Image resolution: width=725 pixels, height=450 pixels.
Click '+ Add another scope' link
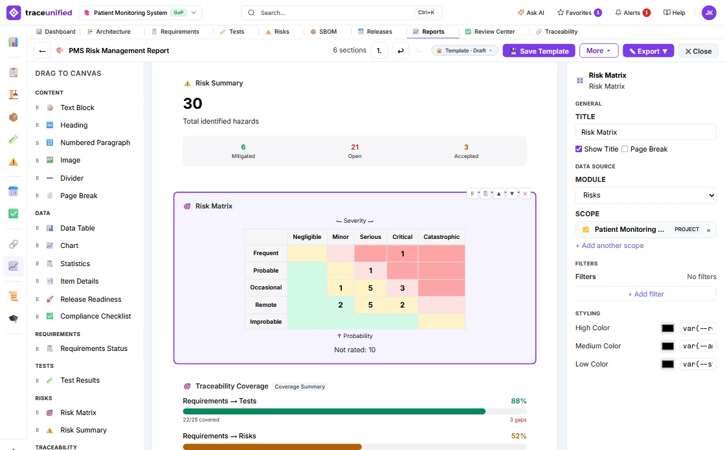pyautogui.click(x=609, y=245)
